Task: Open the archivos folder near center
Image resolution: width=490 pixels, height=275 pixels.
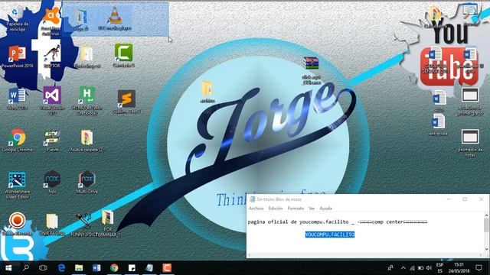Action: pyautogui.click(x=207, y=92)
